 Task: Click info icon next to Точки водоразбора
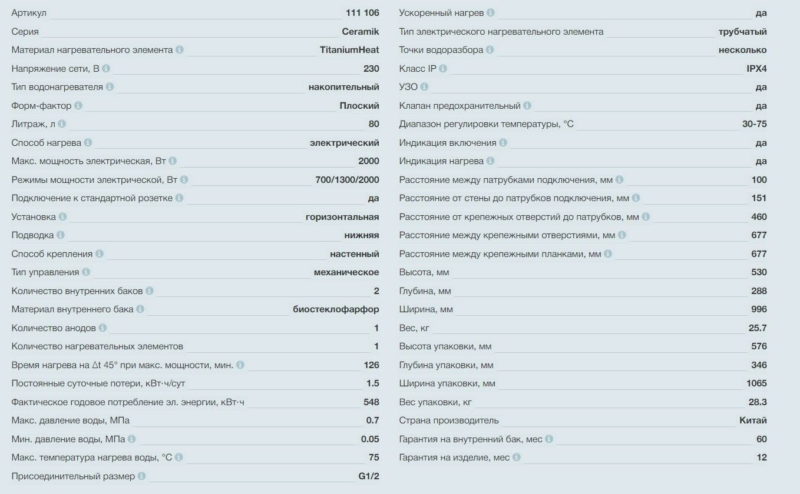tap(490, 50)
